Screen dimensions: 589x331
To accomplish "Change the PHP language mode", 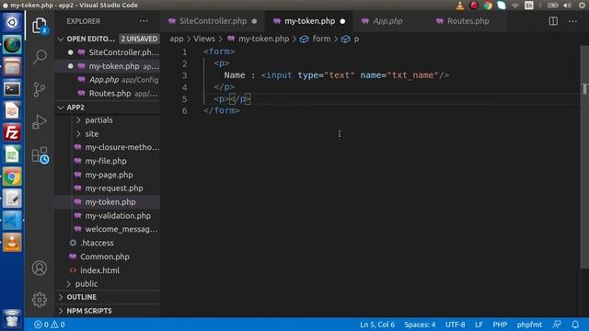I will [500, 325].
